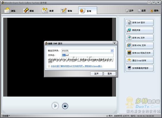
Task: Click 发布屏幕保护程序 screensaver button
Action: pyautogui.click(x=140, y=68)
